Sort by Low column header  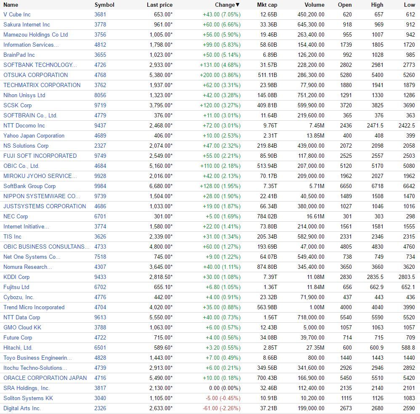click(409, 5)
